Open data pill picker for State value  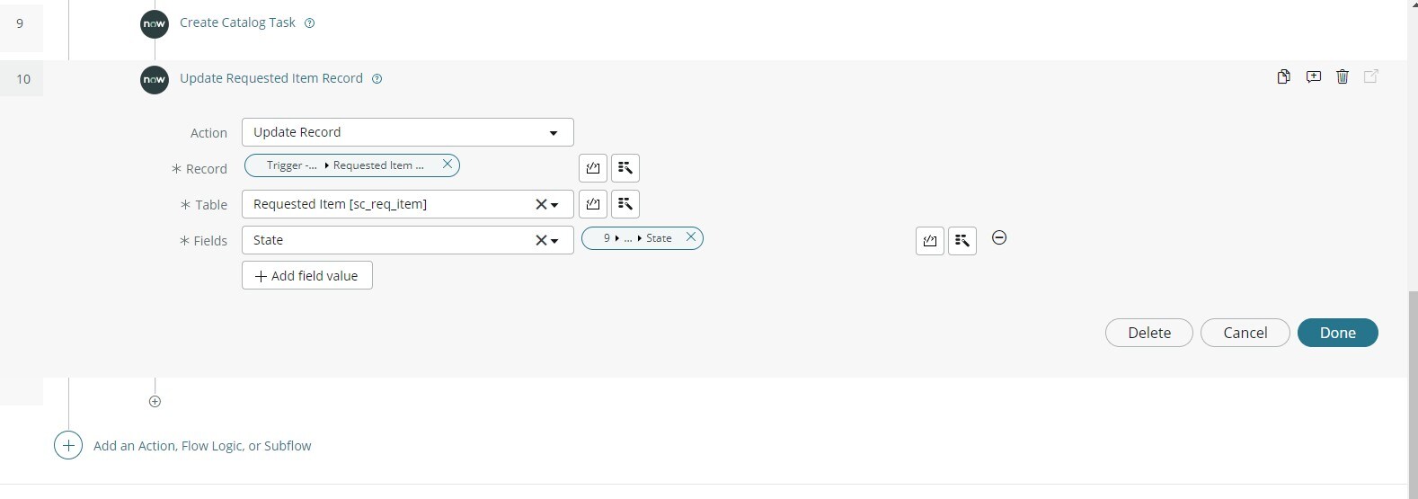point(962,240)
